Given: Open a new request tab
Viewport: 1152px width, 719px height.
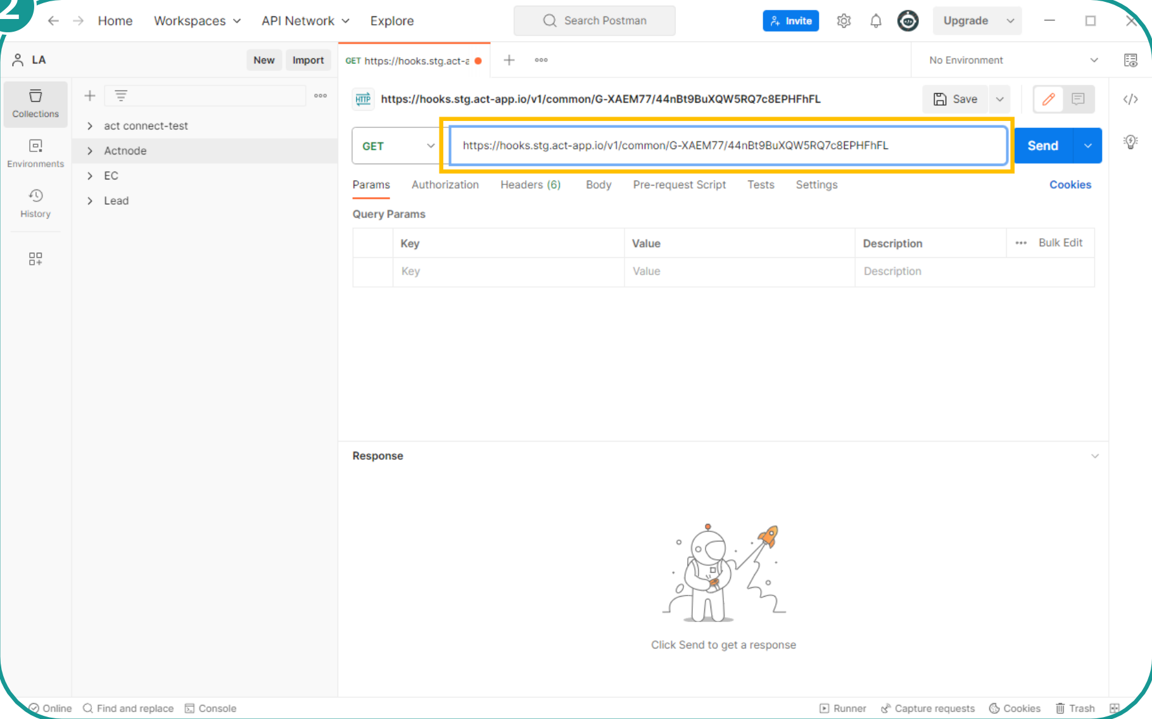Looking at the screenshot, I should click(509, 60).
